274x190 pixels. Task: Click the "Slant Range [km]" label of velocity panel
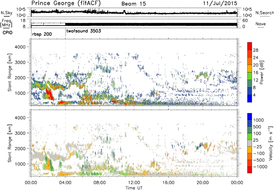10,143
